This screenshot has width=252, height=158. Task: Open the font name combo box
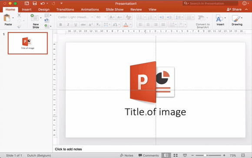(x=75, y=17)
